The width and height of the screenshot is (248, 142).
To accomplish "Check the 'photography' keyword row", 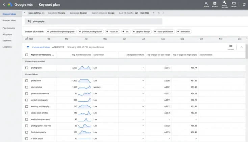I will click(x=27, y=68).
